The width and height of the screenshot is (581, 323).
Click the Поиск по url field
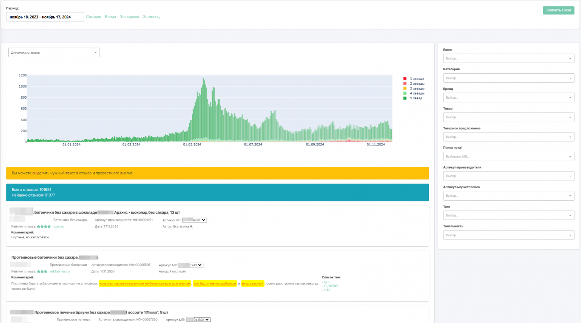tap(508, 157)
